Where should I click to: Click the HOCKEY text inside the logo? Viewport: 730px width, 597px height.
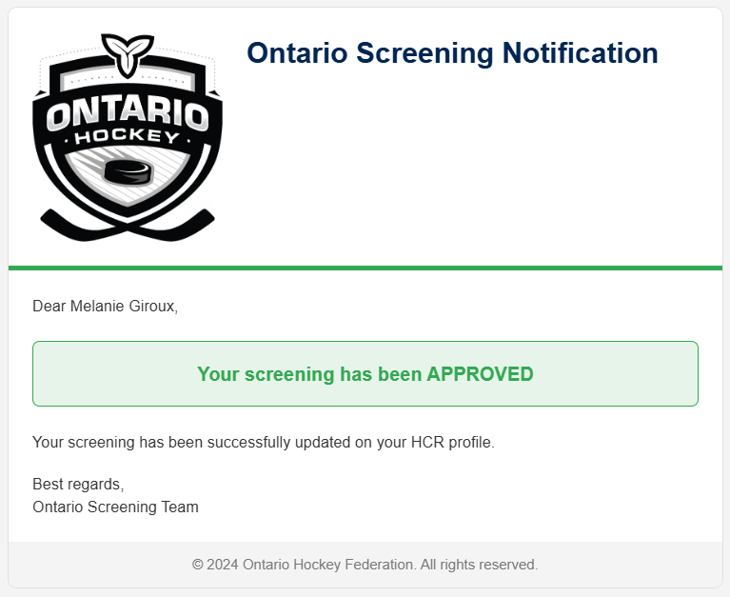[128, 136]
